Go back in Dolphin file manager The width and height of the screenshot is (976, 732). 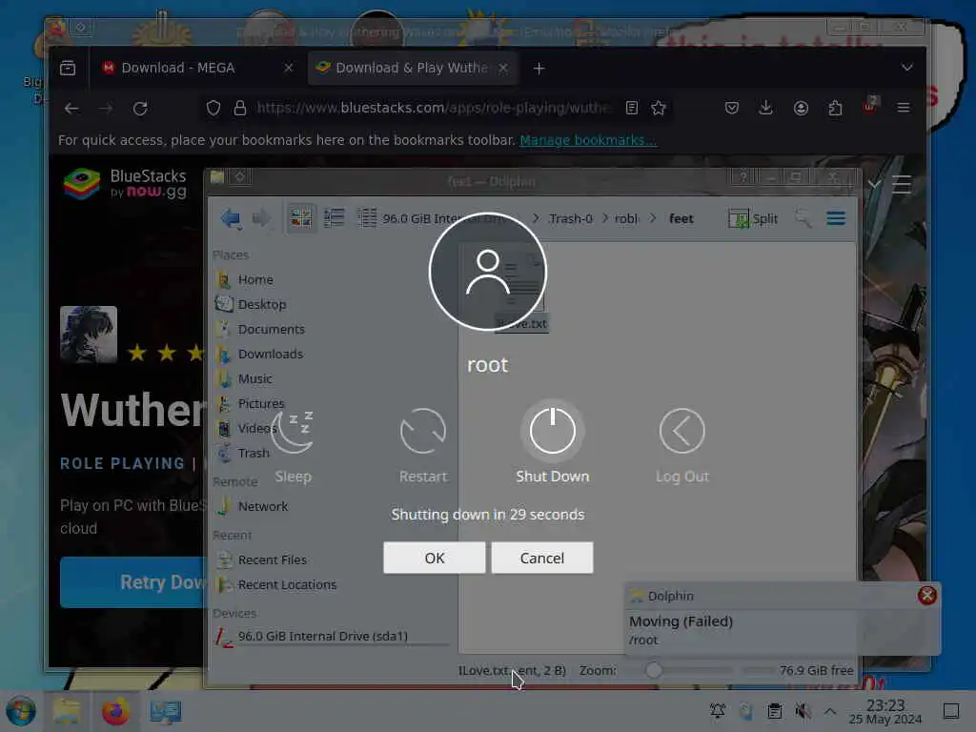pos(231,218)
